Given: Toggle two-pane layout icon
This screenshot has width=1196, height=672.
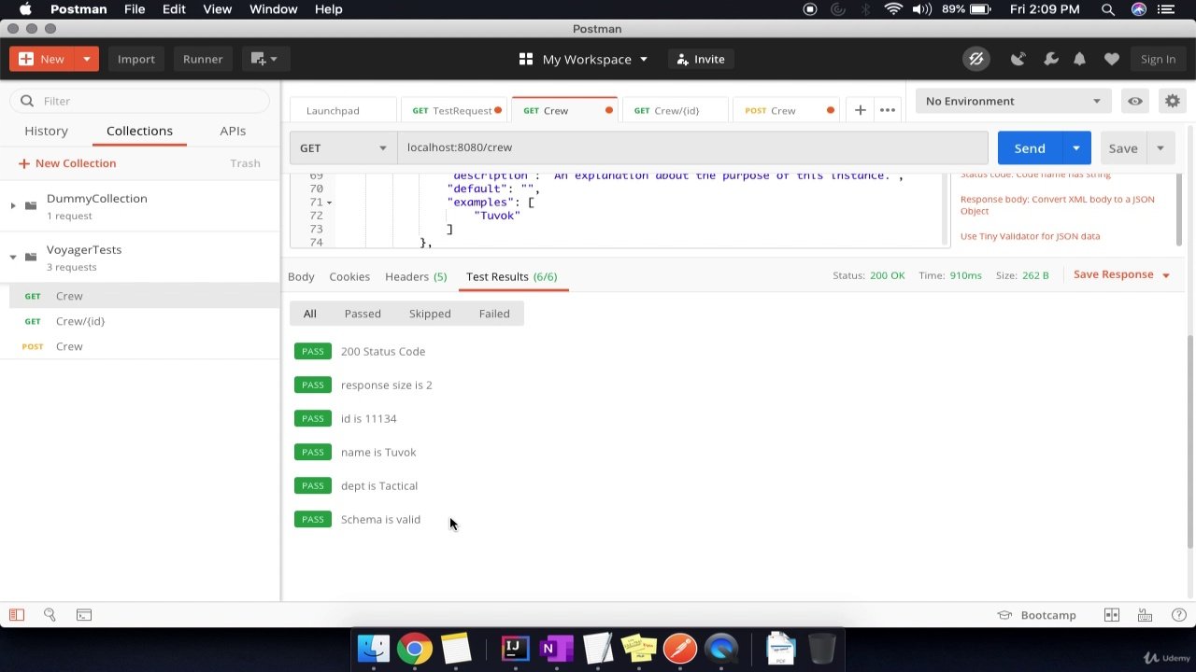Looking at the screenshot, I should [x=1111, y=615].
